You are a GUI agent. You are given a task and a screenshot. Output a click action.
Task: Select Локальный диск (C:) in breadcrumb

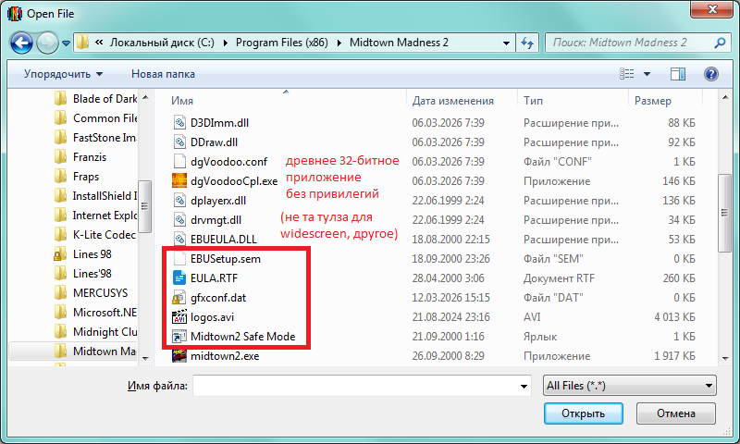[x=162, y=43]
